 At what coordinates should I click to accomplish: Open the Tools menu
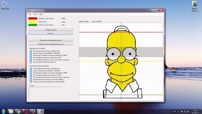point(35,14)
